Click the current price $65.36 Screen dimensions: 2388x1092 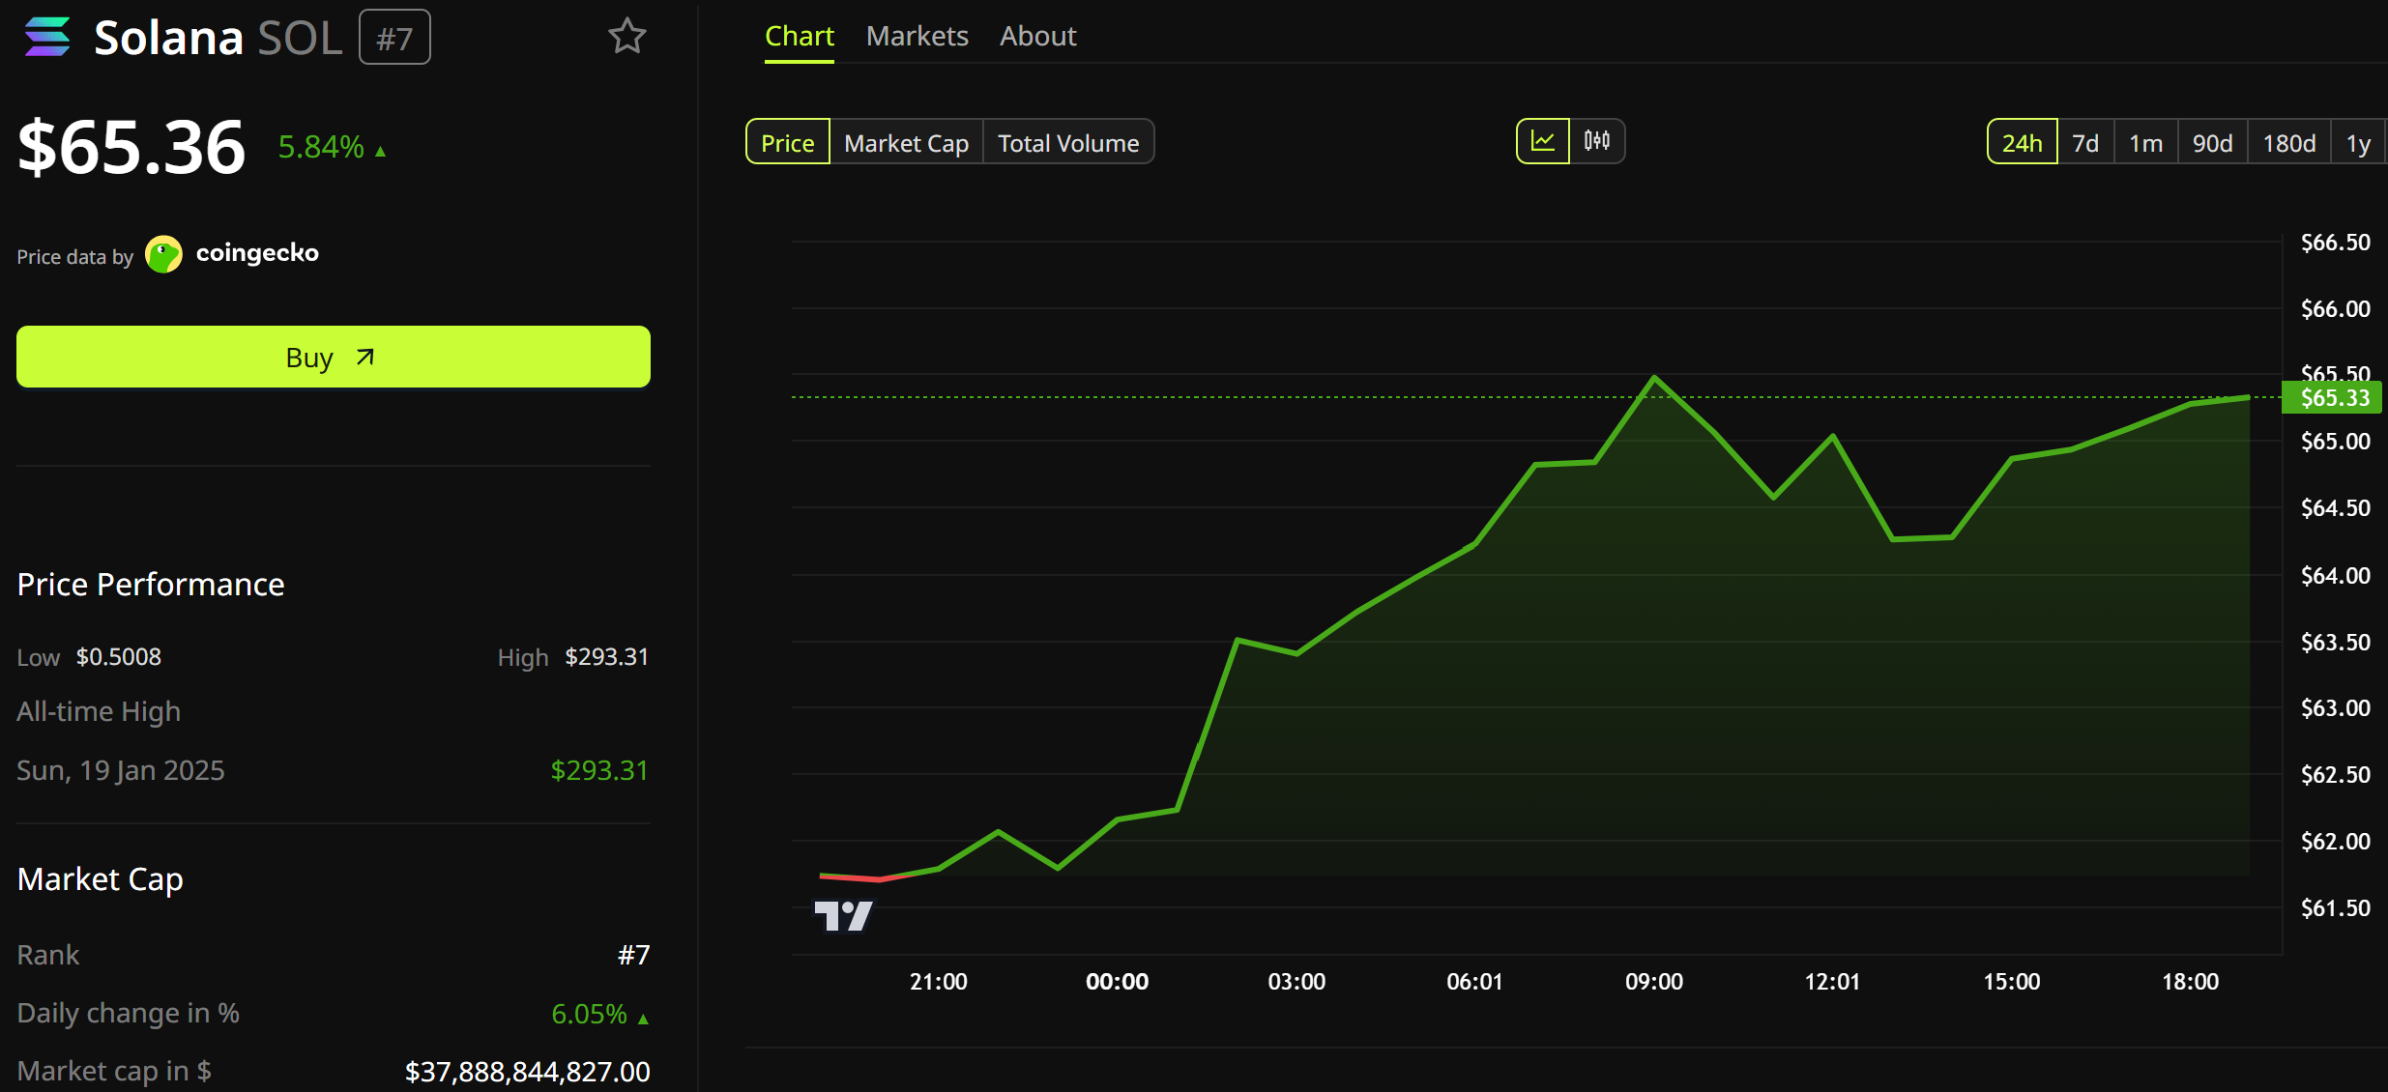click(x=132, y=147)
